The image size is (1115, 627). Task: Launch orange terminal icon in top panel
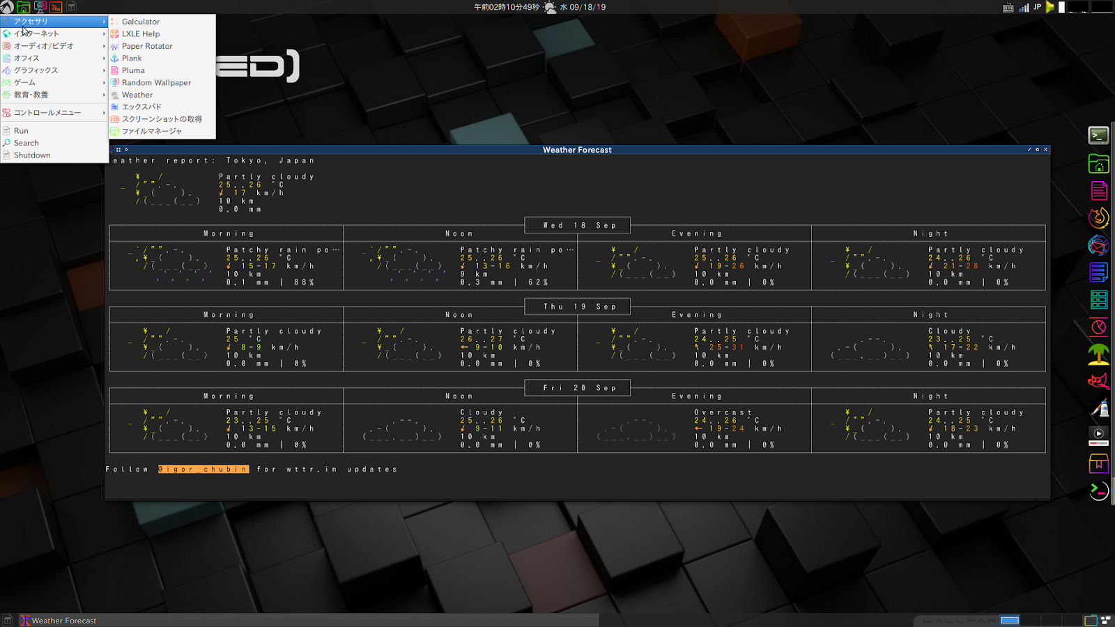coord(56,7)
